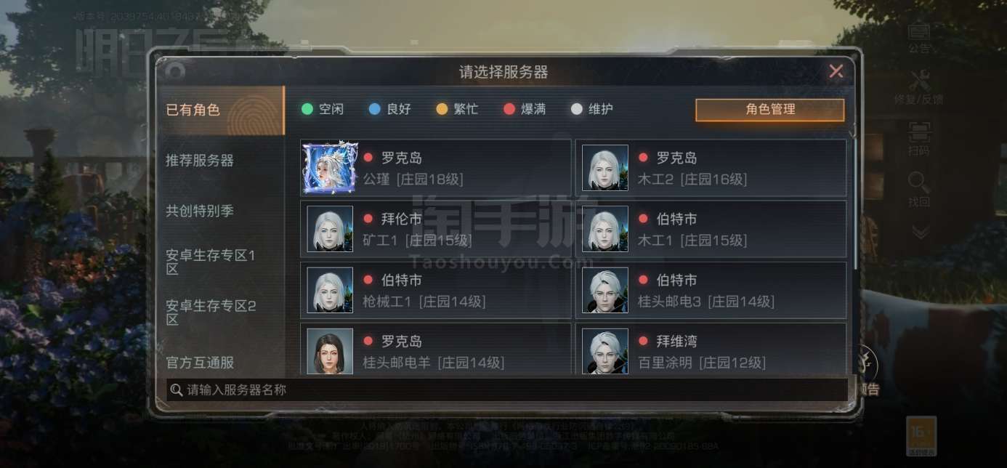Click the server list scrollbar
This screenshot has height=468, width=1007.
coord(855,203)
